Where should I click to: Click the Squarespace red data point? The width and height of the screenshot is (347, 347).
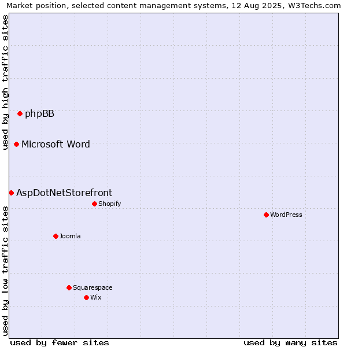point(69,287)
